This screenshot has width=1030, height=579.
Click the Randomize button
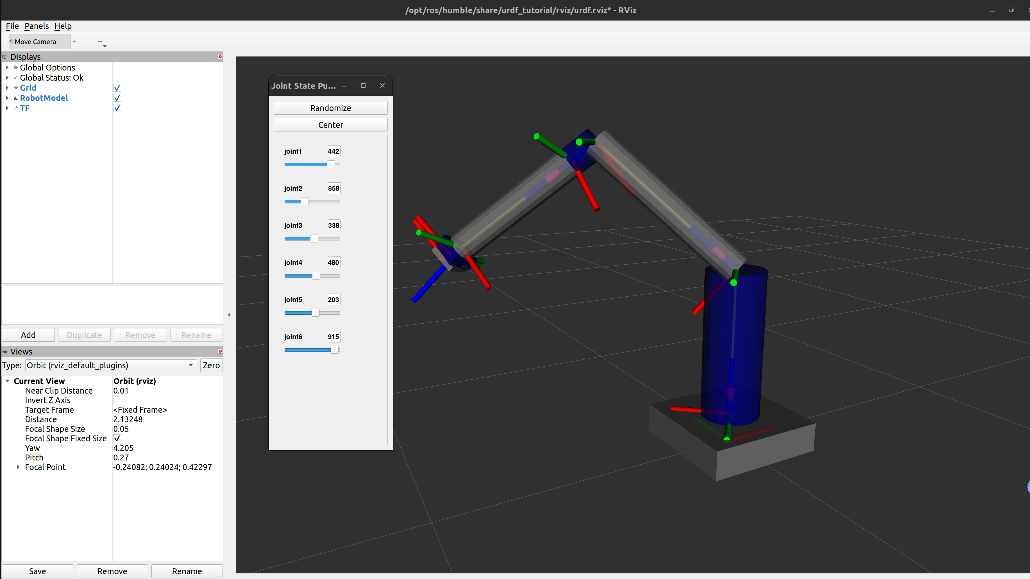click(x=331, y=108)
